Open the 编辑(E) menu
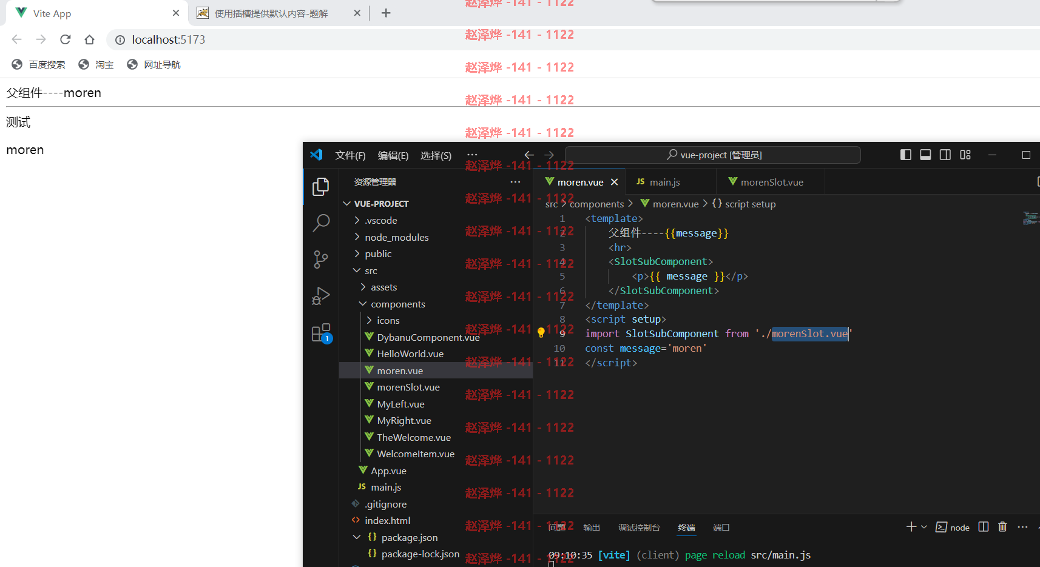Screen dimensions: 1040x567 click(x=393, y=155)
